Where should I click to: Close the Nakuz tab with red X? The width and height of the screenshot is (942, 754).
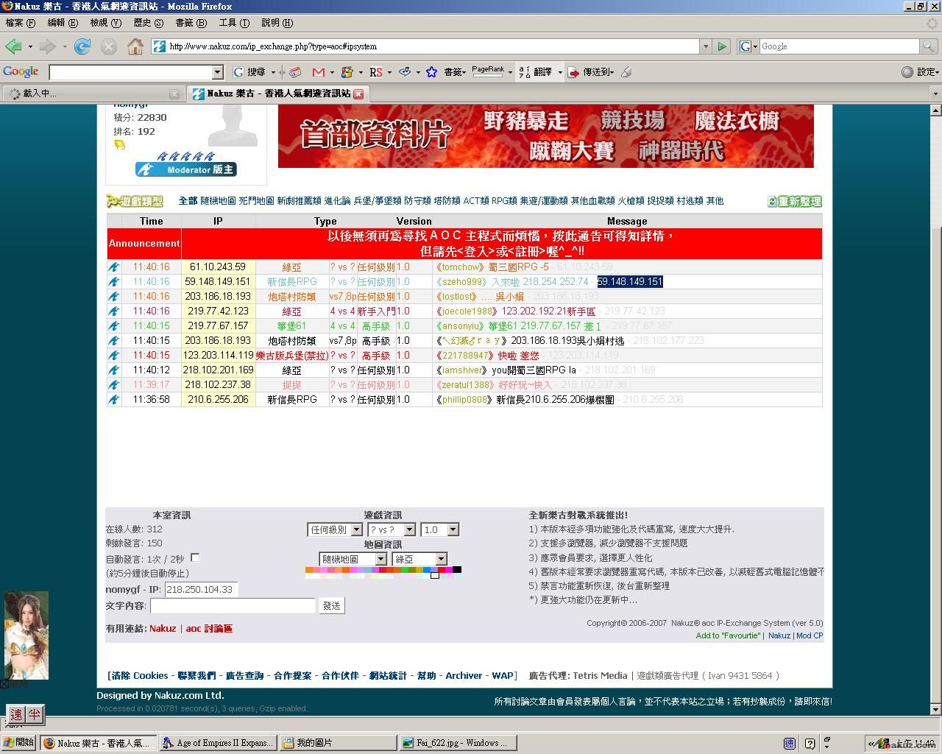point(358,94)
